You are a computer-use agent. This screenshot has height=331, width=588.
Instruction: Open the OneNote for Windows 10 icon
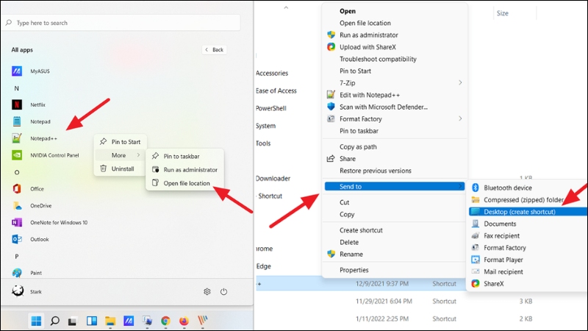coord(17,223)
